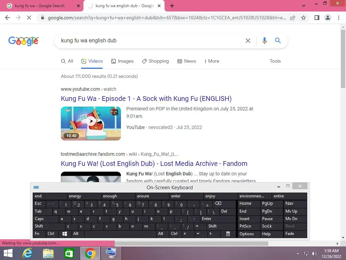The image size is (346, 260).
Task: Insert the predicted word "enjoy"
Action: click(220, 196)
